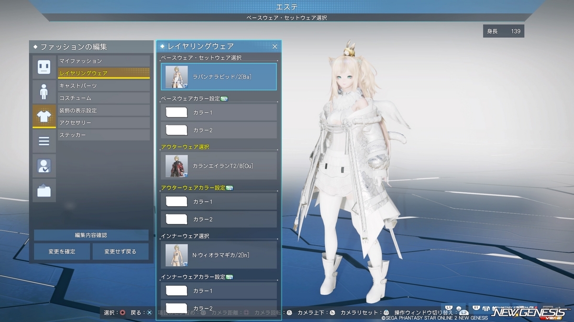Pick basewear カラー2 white swatch
Screen dimensions: 574x322
coord(176,130)
